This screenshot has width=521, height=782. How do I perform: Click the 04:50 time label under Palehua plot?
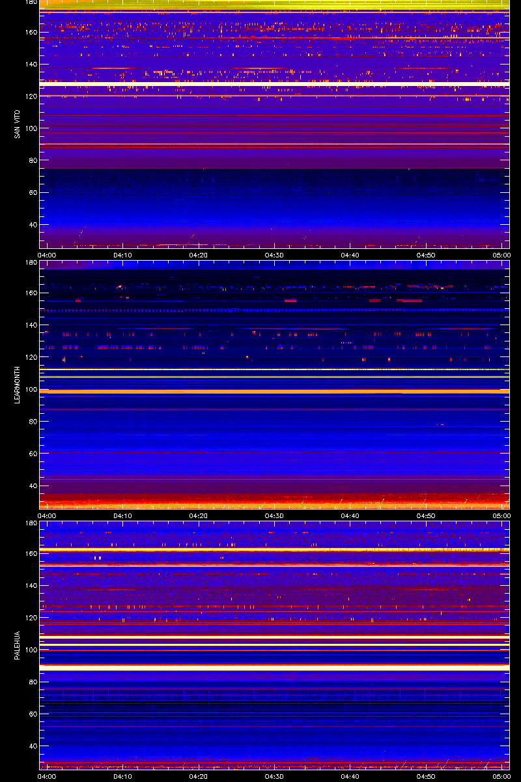click(x=426, y=777)
